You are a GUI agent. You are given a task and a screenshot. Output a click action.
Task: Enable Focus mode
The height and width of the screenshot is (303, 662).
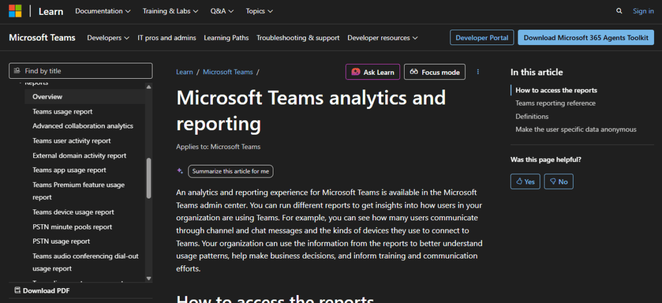[434, 72]
